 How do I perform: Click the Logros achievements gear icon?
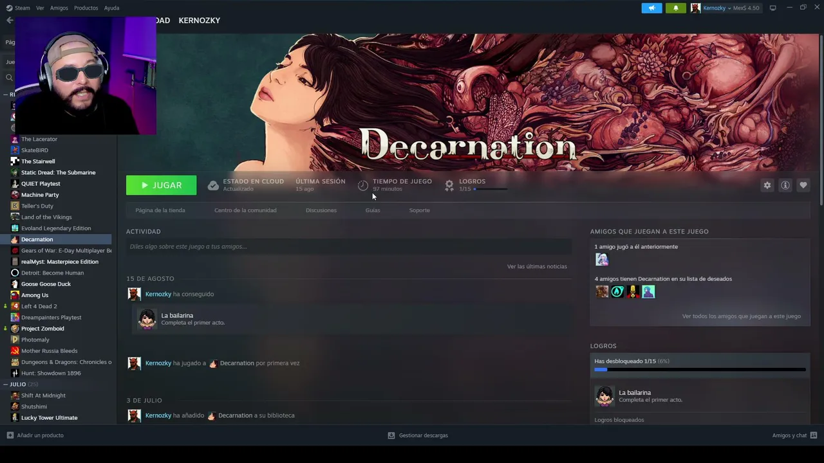pyautogui.click(x=449, y=185)
